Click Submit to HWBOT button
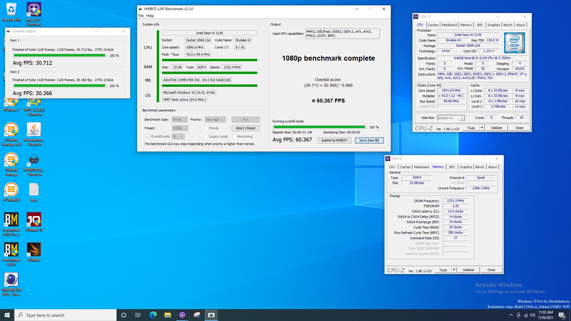The width and height of the screenshot is (571, 321). coord(334,140)
